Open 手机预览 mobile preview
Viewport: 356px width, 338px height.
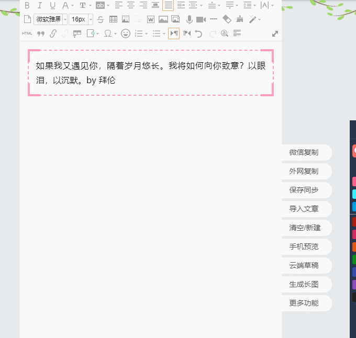[306, 246]
